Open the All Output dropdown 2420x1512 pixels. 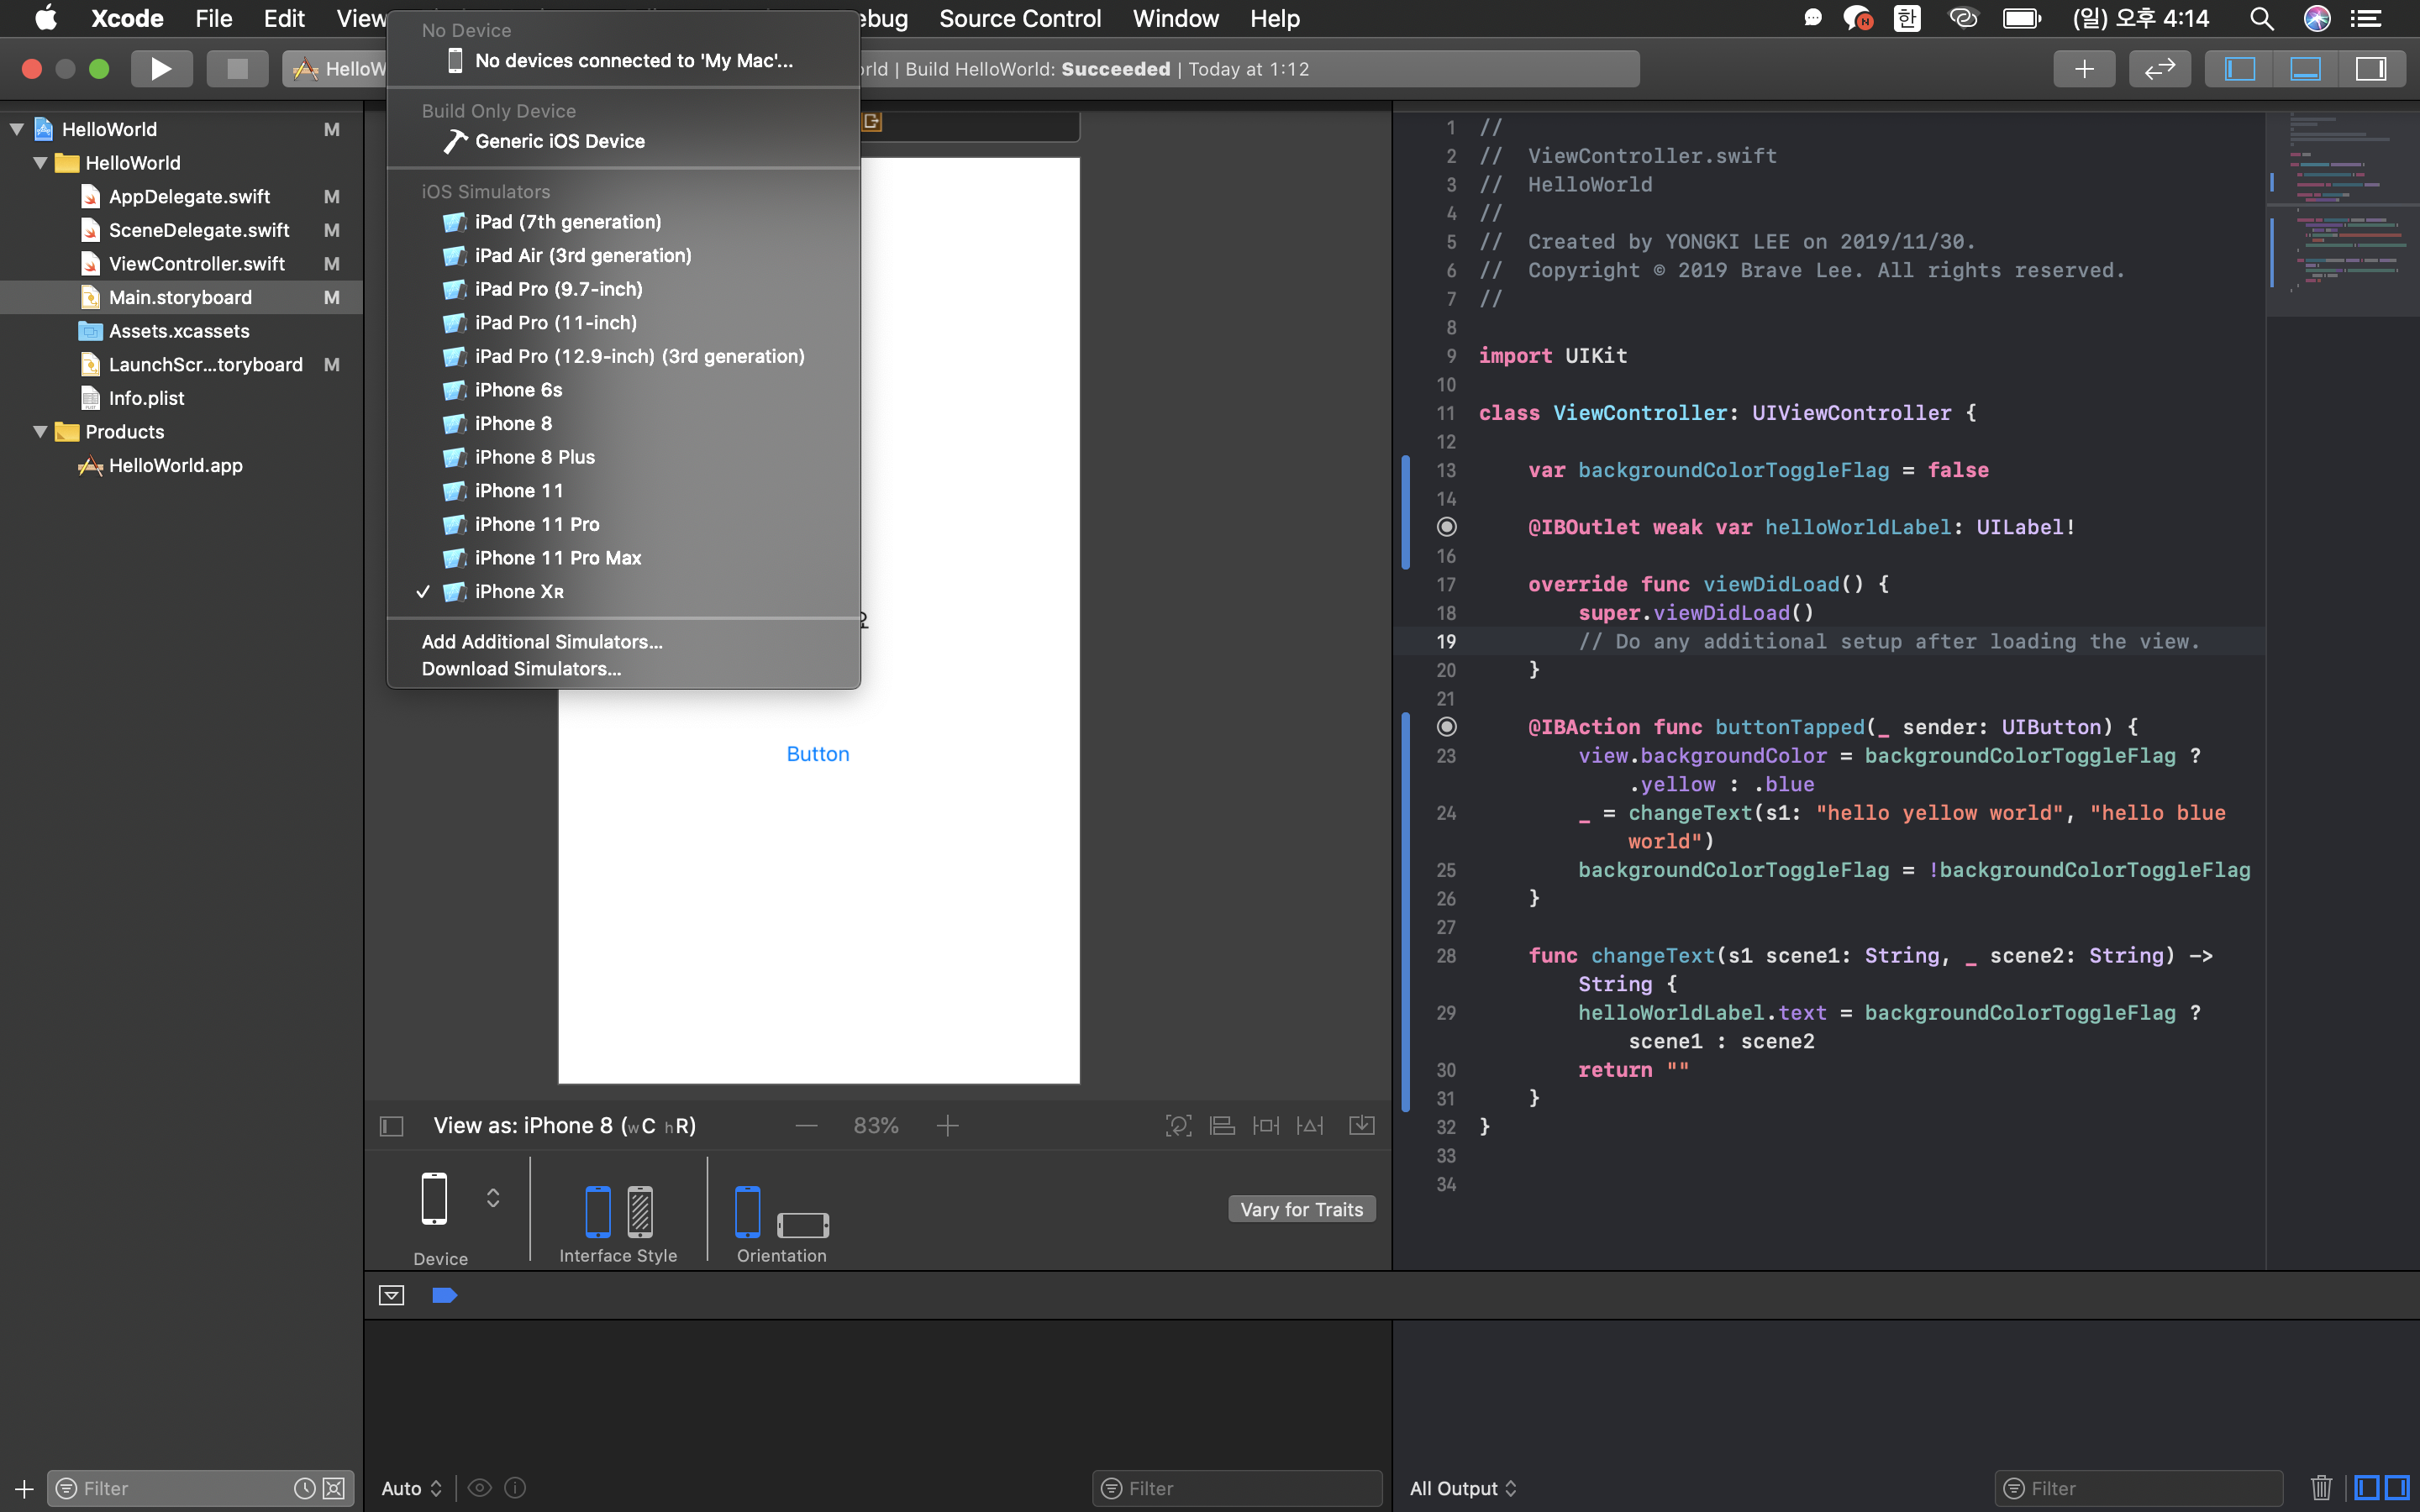[1462, 1488]
